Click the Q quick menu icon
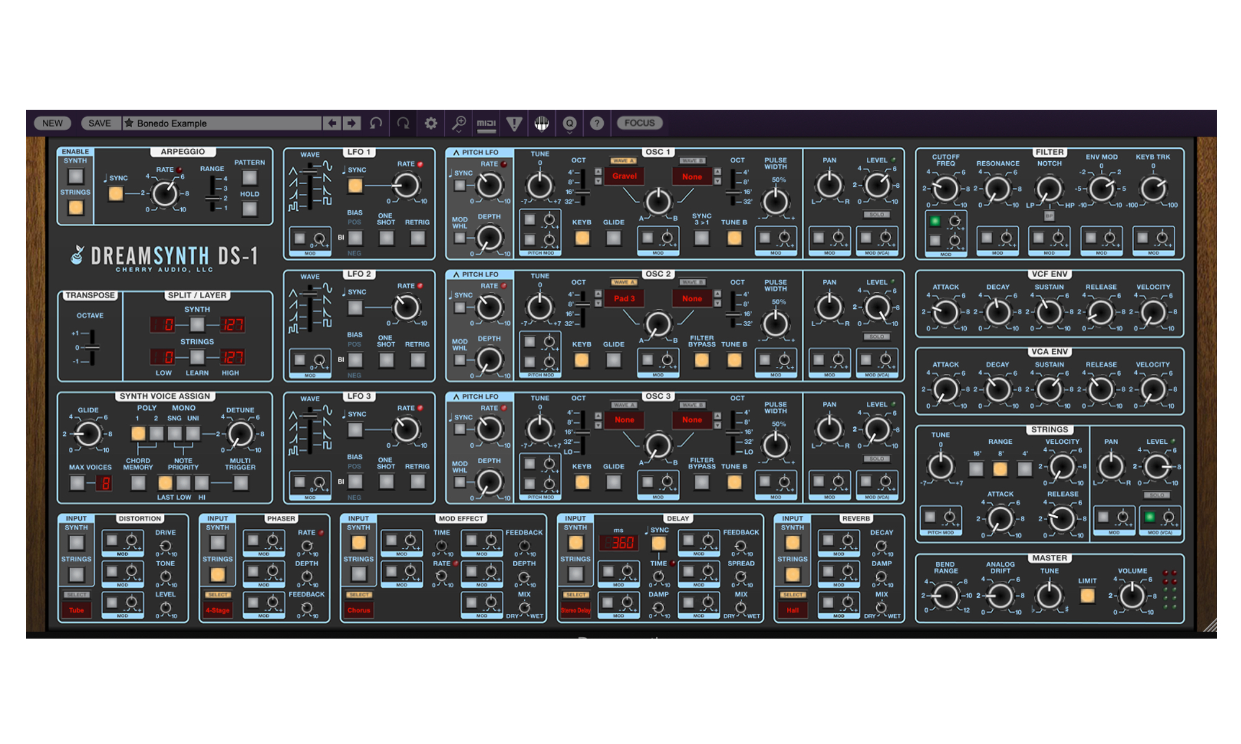The height and width of the screenshot is (744, 1241). point(569,123)
